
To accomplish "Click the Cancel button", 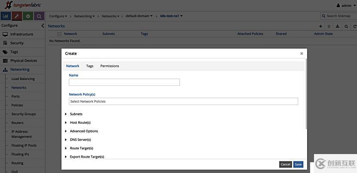I will (286, 164).
